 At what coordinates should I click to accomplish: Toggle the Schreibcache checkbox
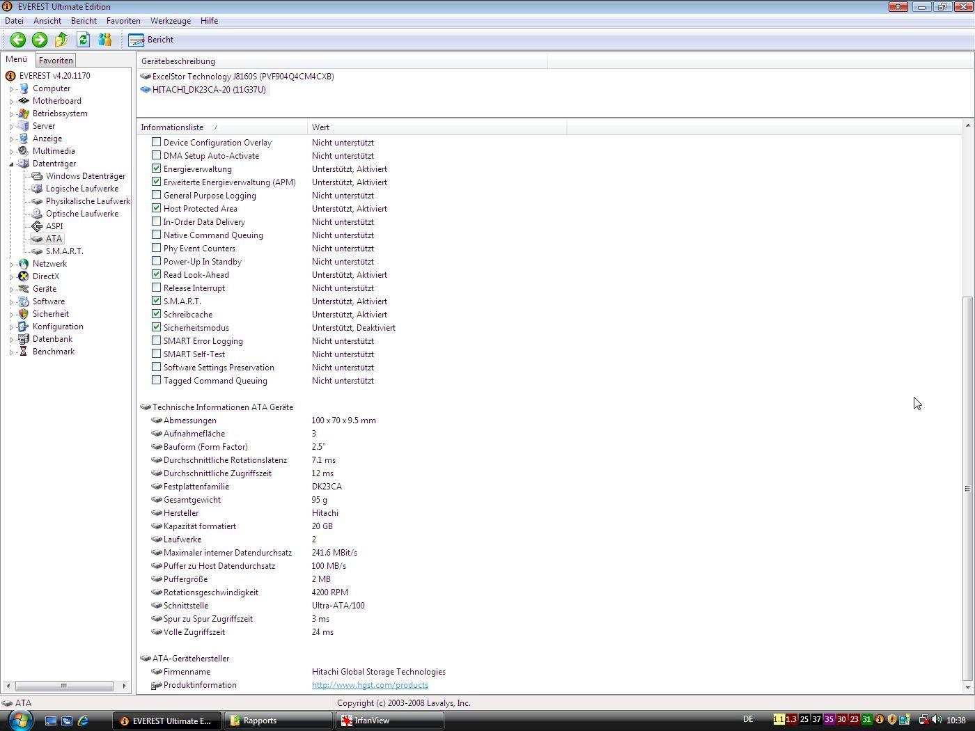tap(157, 314)
